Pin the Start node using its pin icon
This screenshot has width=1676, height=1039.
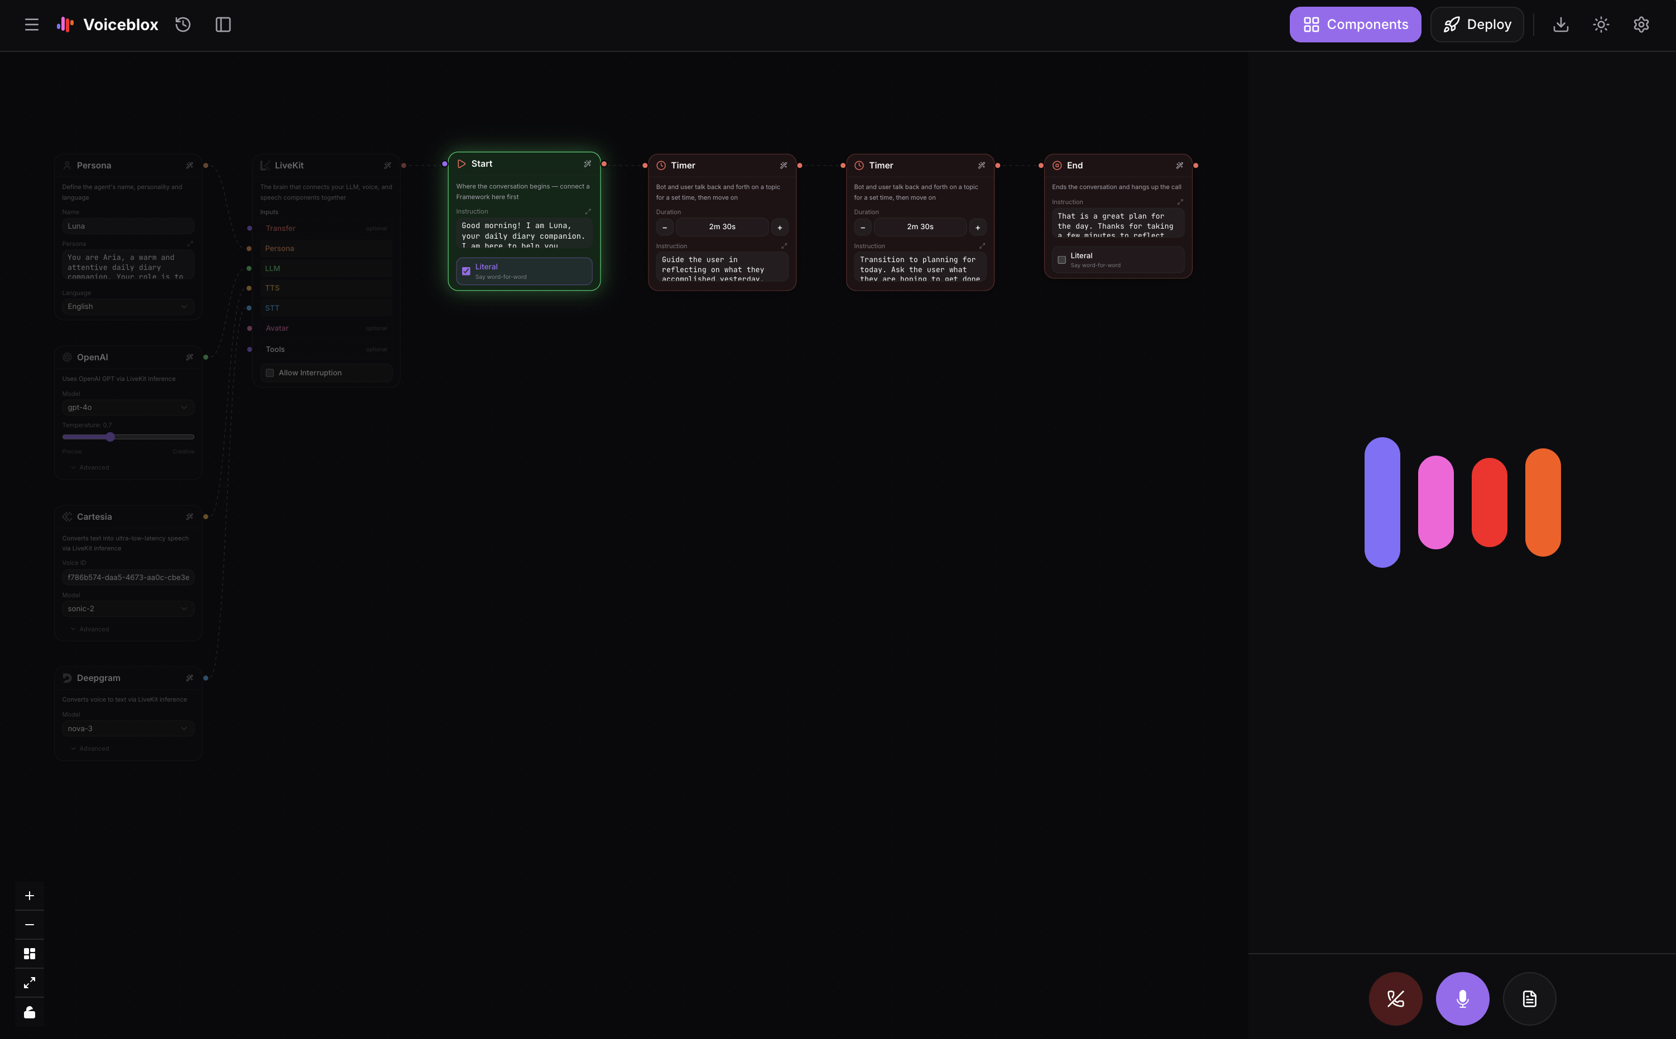click(588, 163)
